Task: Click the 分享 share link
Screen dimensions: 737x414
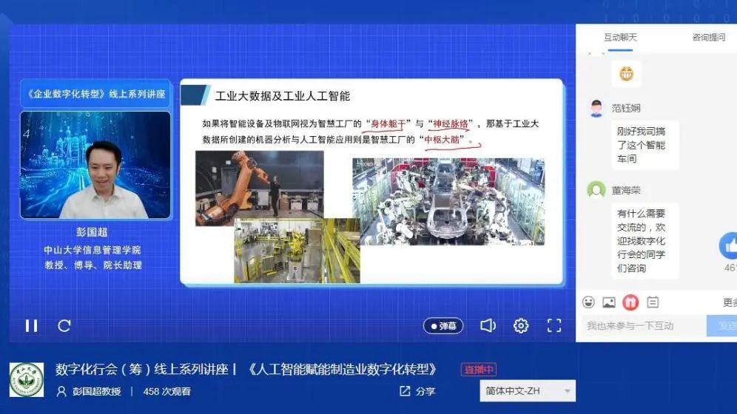Action: coord(417,391)
